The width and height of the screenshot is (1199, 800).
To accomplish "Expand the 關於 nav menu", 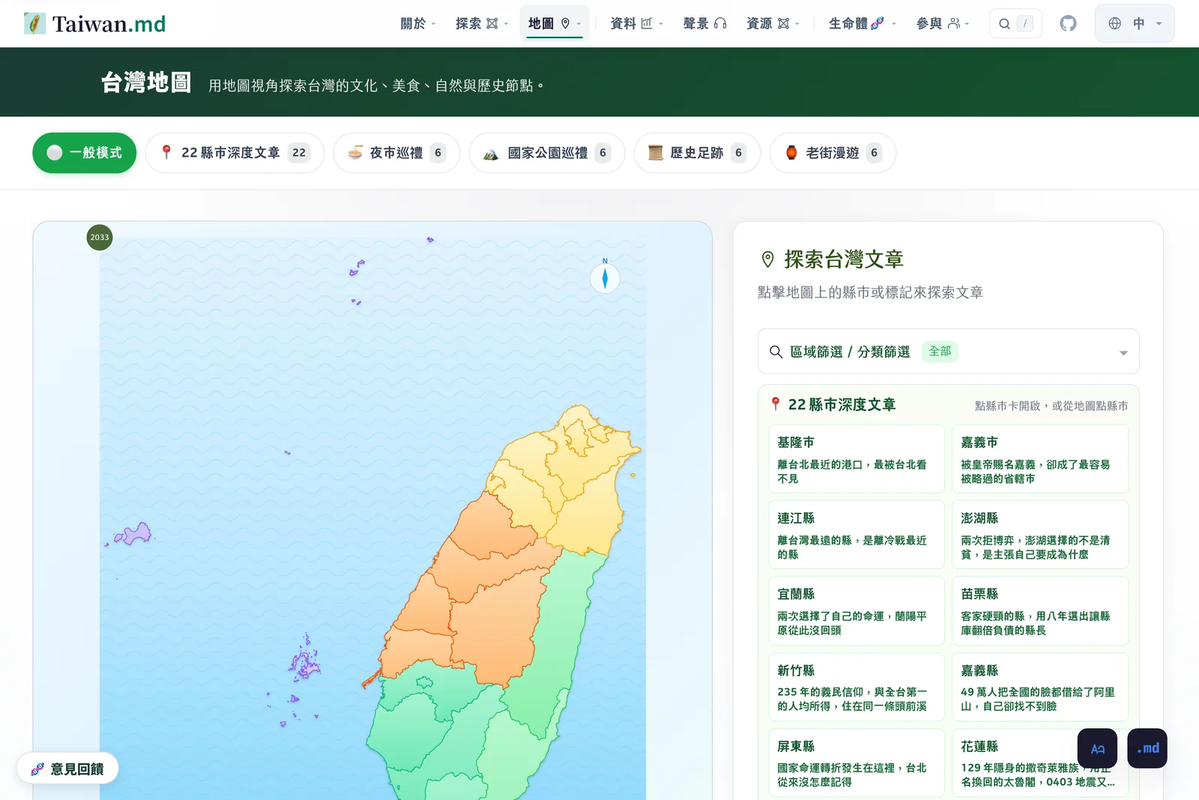I will [x=418, y=23].
